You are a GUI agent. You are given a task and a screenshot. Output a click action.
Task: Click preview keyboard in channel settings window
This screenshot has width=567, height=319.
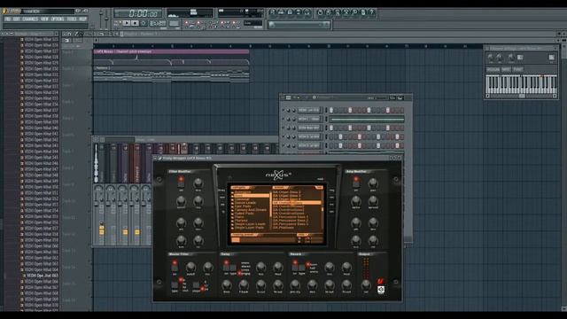pos(521,84)
